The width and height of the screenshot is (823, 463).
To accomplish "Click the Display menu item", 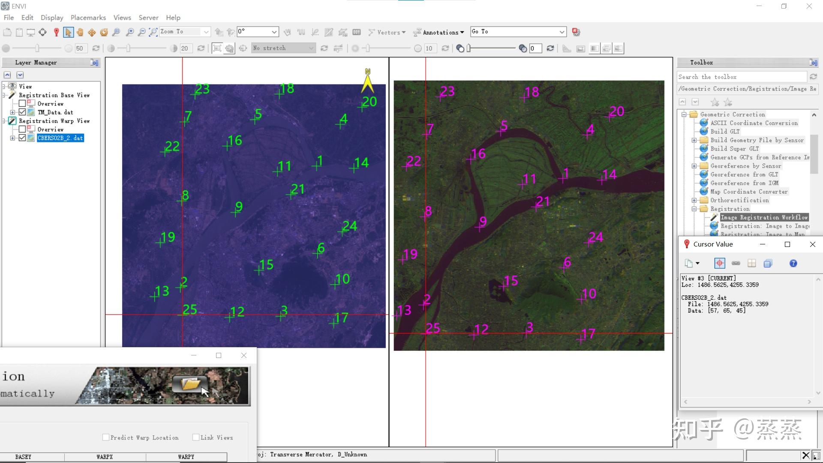I will coord(51,18).
